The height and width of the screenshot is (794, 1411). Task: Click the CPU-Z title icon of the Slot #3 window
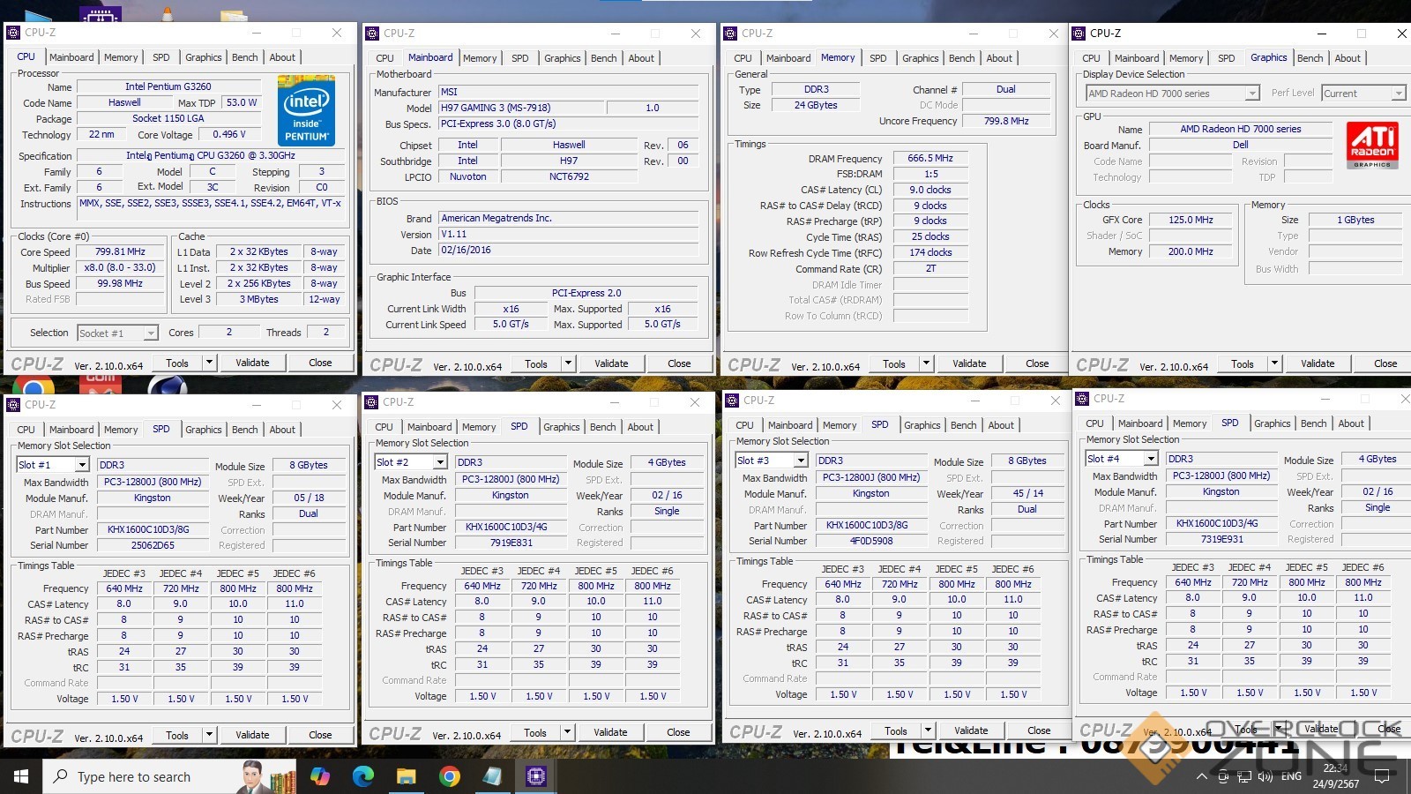[x=731, y=401]
